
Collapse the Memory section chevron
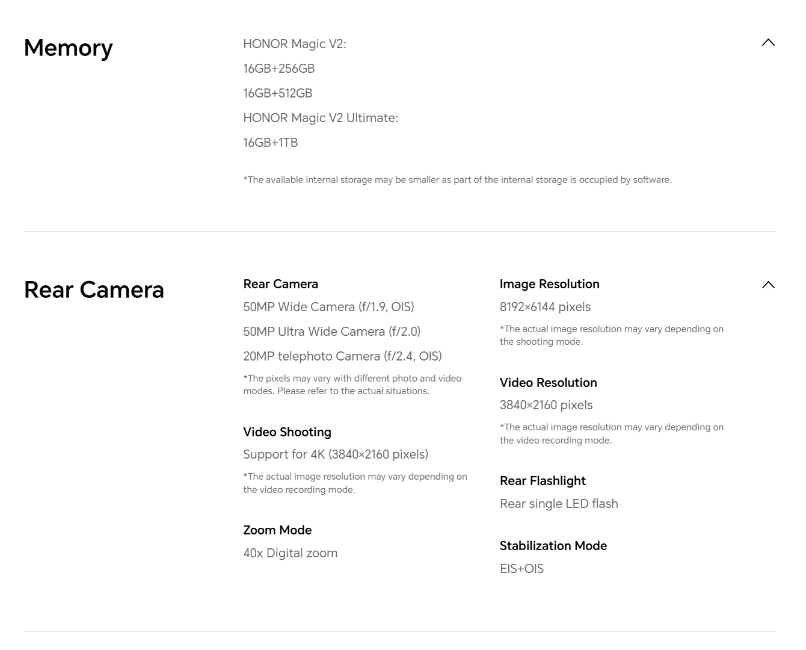coord(768,42)
